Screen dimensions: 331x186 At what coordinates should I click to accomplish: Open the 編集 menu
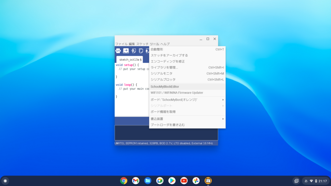pos(132,44)
